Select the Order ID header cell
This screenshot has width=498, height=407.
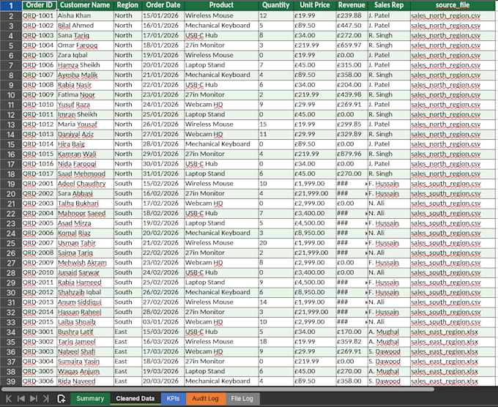tap(40, 5)
